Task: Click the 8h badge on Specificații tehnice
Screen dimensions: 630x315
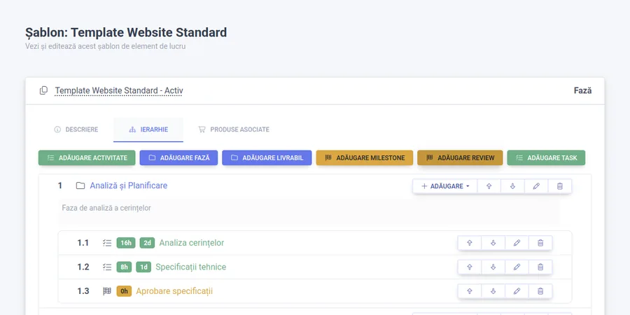Action: [124, 267]
